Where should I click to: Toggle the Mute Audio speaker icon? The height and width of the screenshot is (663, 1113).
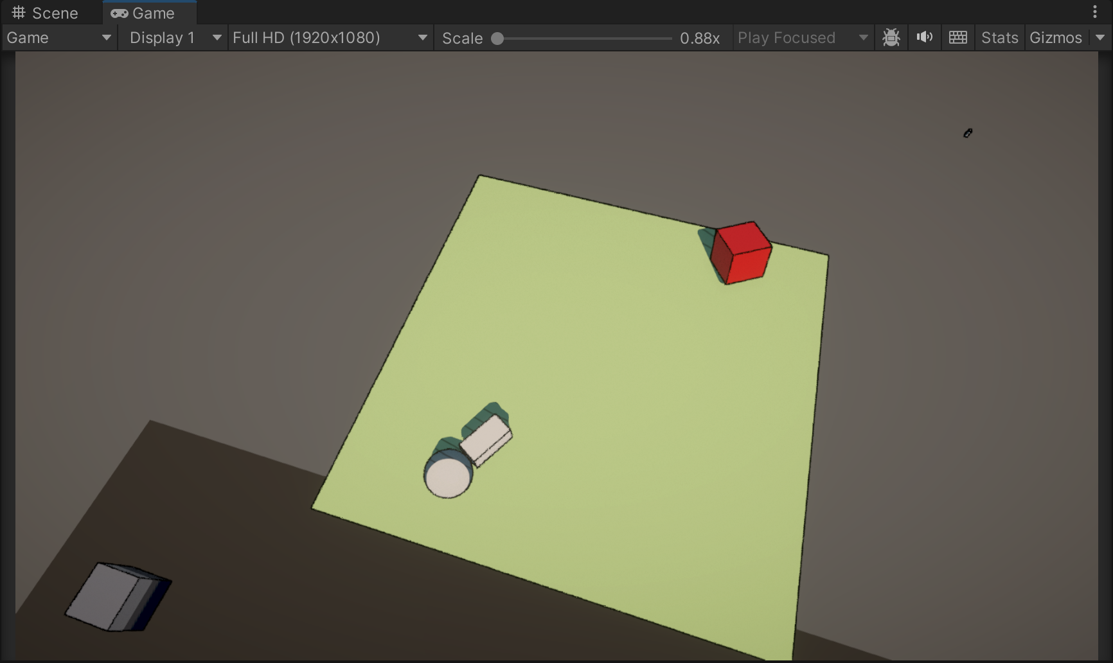tap(924, 38)
